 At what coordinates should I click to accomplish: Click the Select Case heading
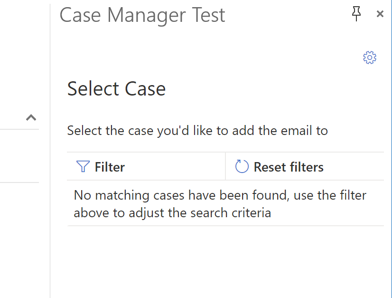[116, 89]
